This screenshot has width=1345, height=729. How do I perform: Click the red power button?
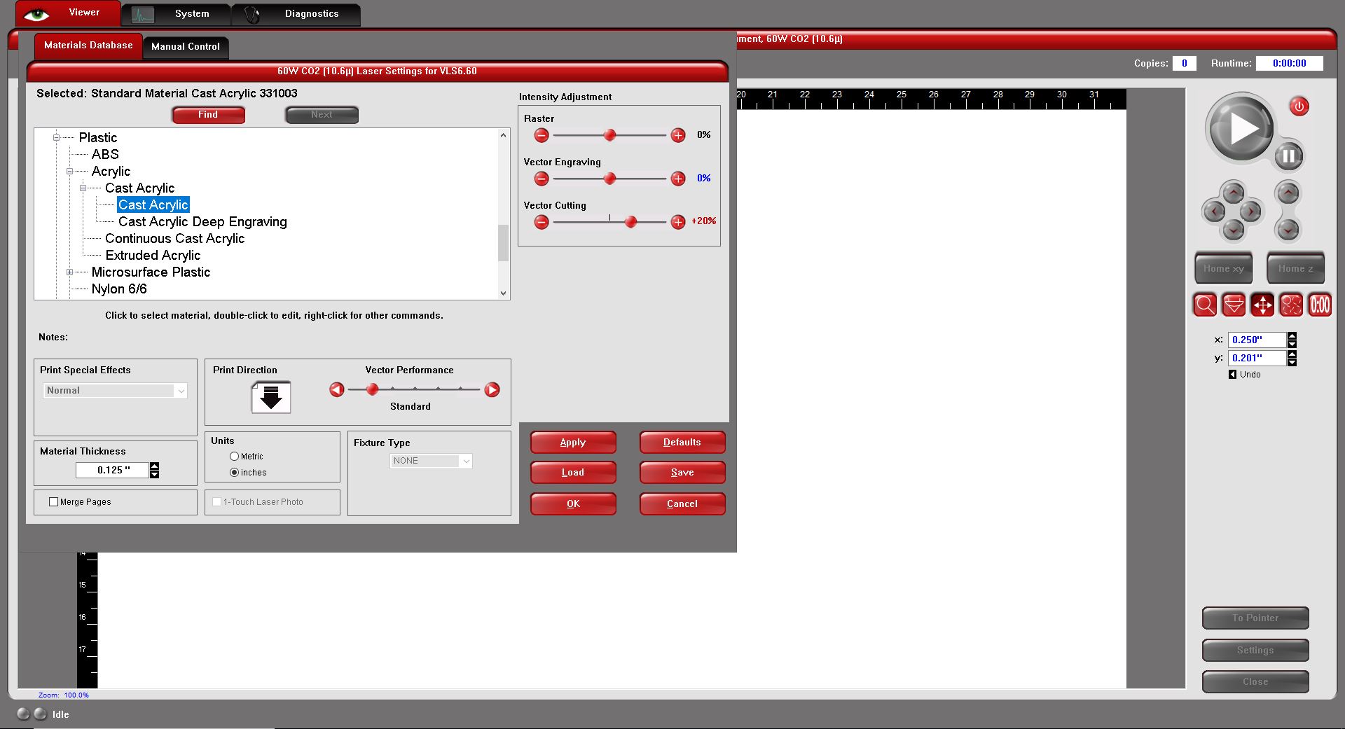pos(1299,106)
